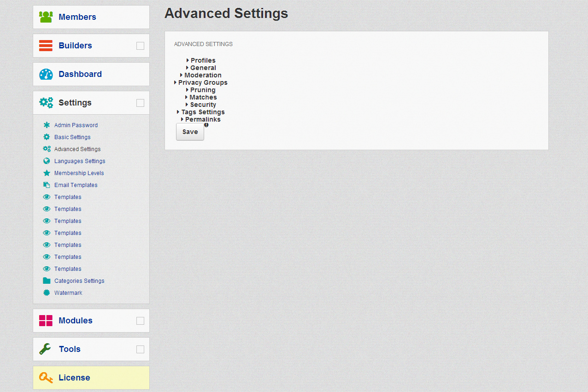Click the asterisk icon beside Admin Password
Screen dimensions: 588x392
pos(47,125)
